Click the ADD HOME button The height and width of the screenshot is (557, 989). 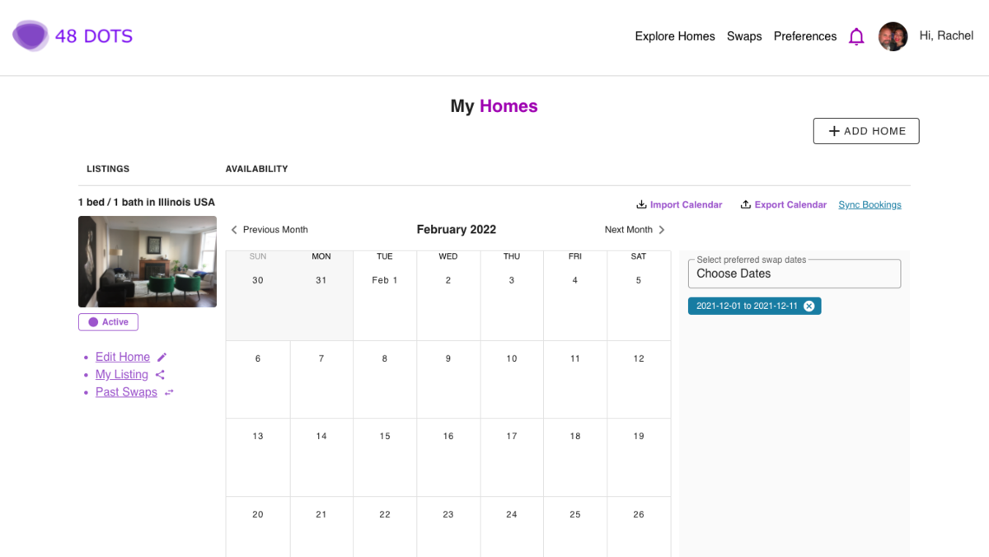point(866,131)
